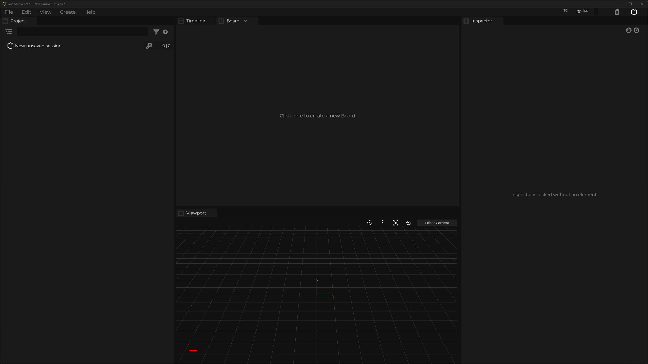The width and height of the screenshot is (648, 364).
Task: Click the filter funnel icon in Project
Action: [156, 32]
